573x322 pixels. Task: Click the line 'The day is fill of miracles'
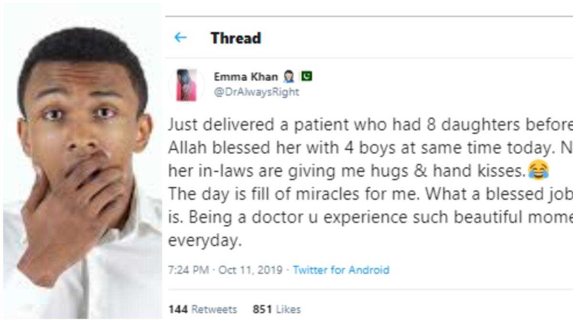coord(370,194)
